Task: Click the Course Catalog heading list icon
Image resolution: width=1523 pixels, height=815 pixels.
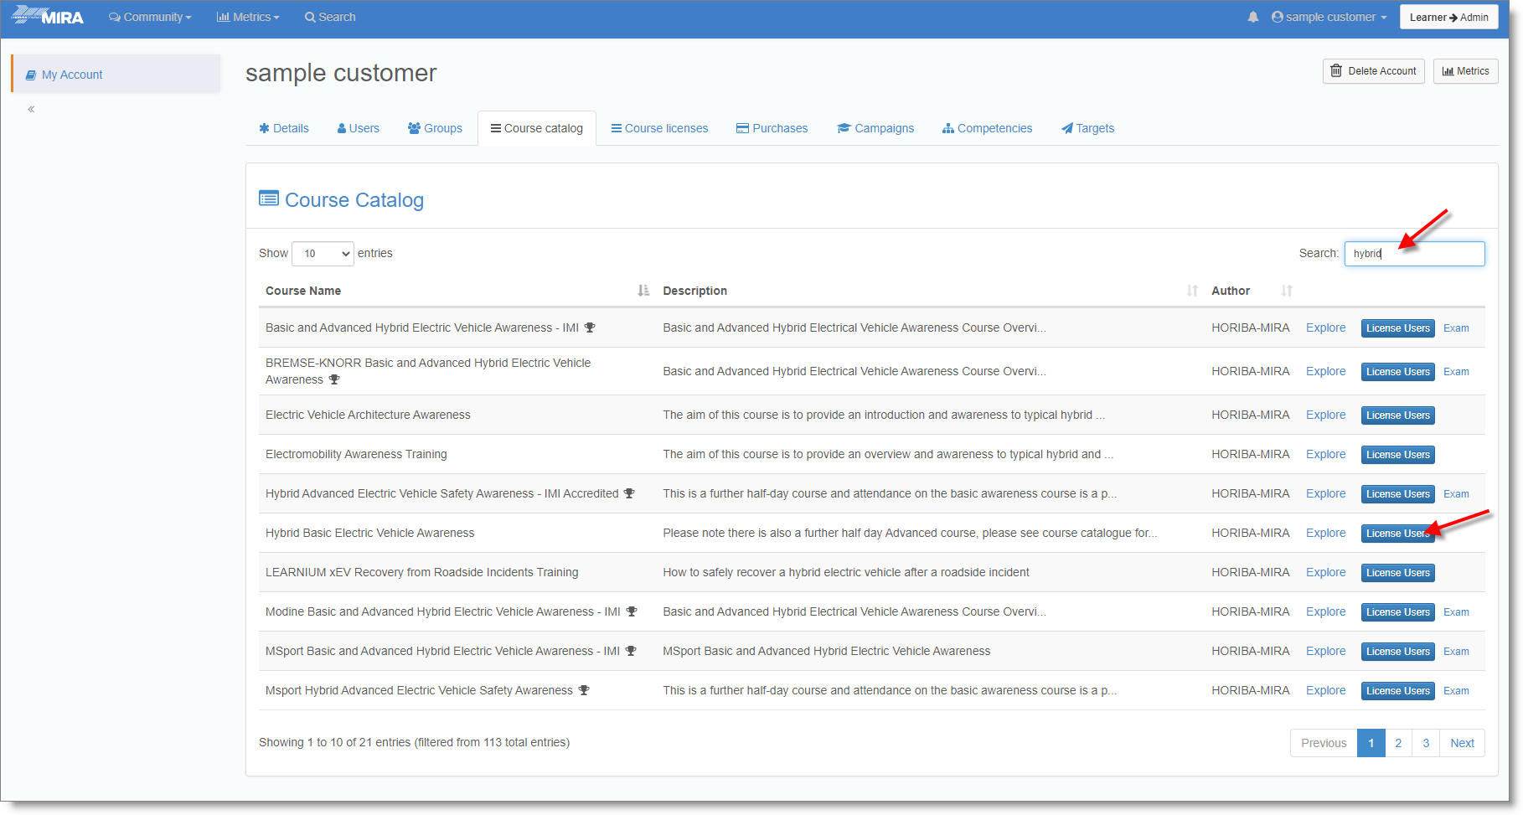Action: [x=269, y=199]
